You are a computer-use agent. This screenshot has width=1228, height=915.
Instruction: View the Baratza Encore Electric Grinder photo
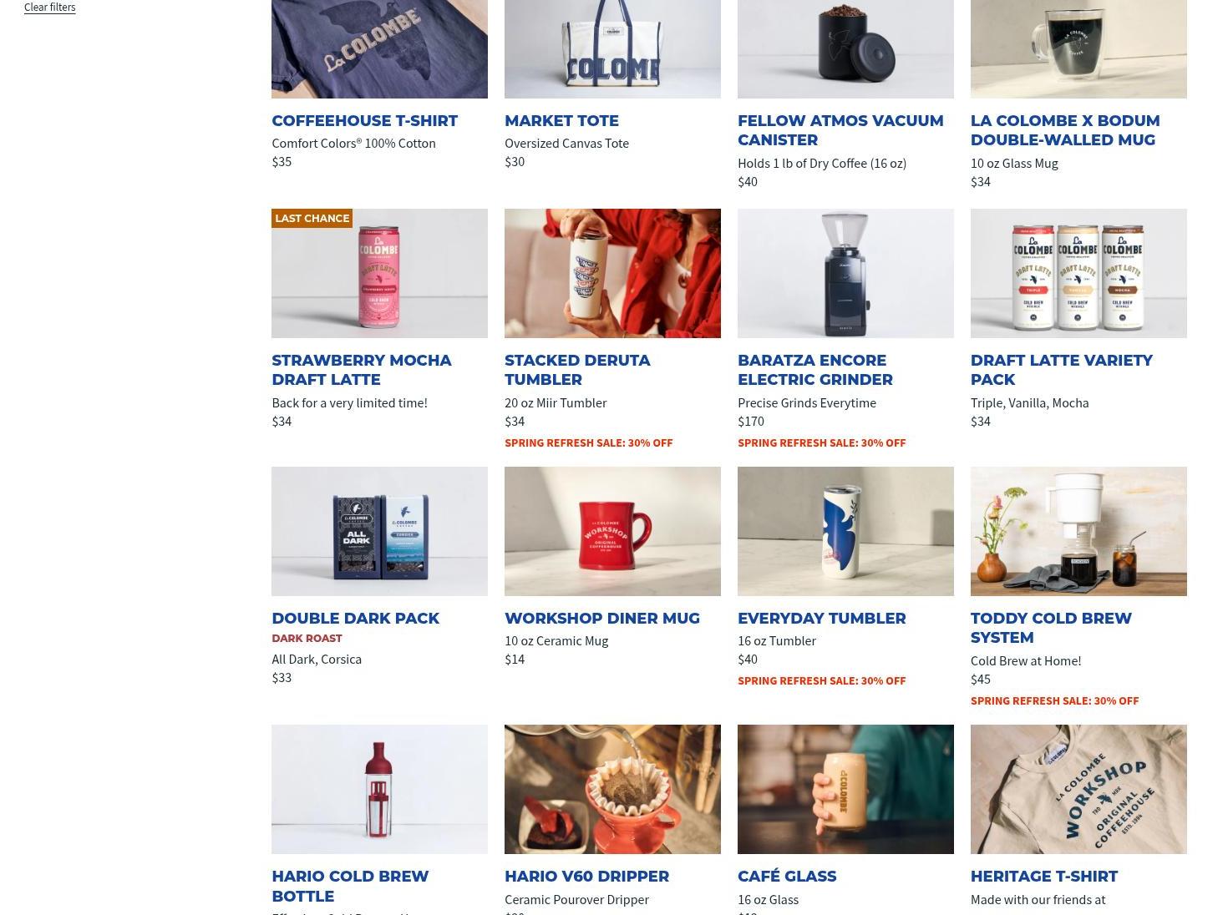tap(845, 274)
